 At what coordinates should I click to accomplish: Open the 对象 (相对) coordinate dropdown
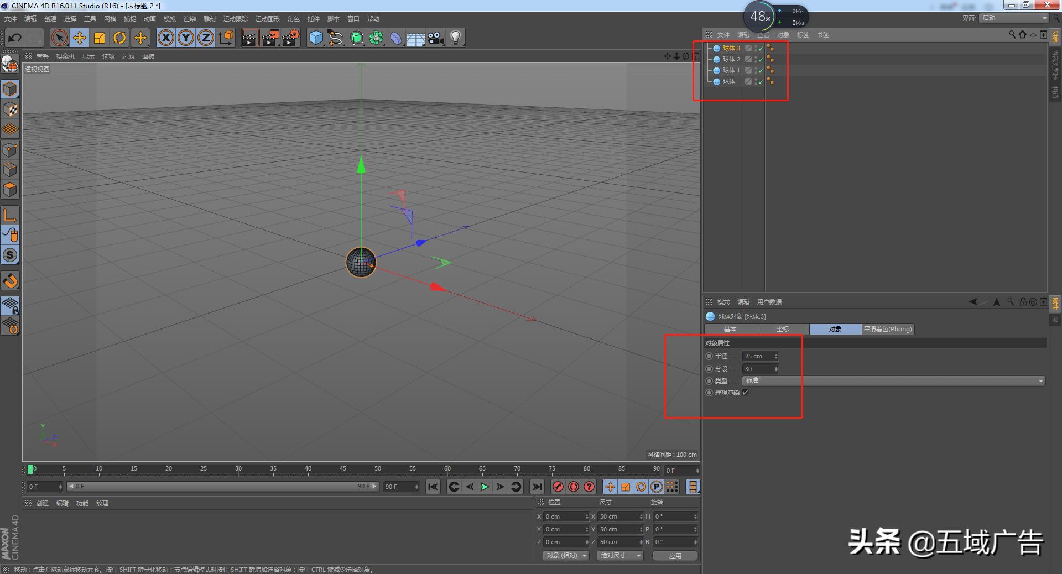point(565,555)
